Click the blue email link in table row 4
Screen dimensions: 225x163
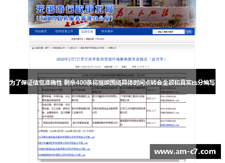pos(170,125)
